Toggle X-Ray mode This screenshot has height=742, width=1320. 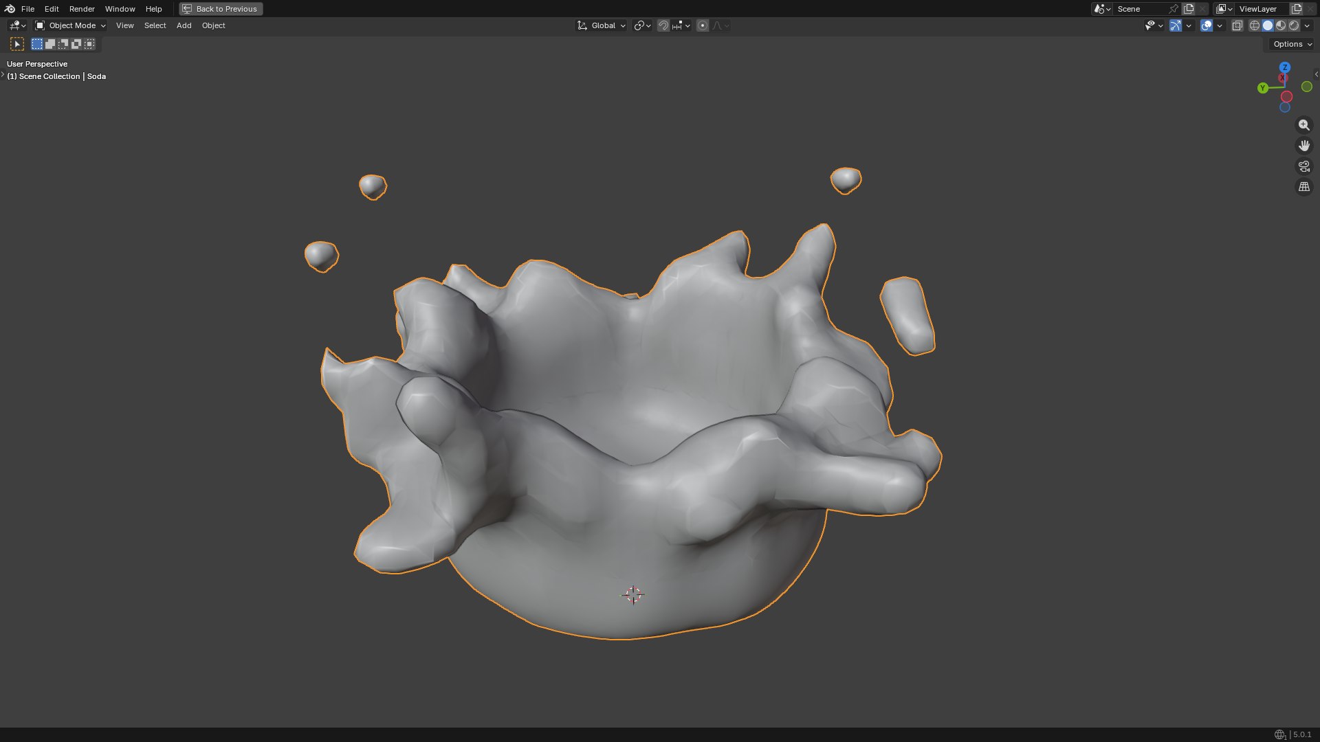tap(1237, 25)
